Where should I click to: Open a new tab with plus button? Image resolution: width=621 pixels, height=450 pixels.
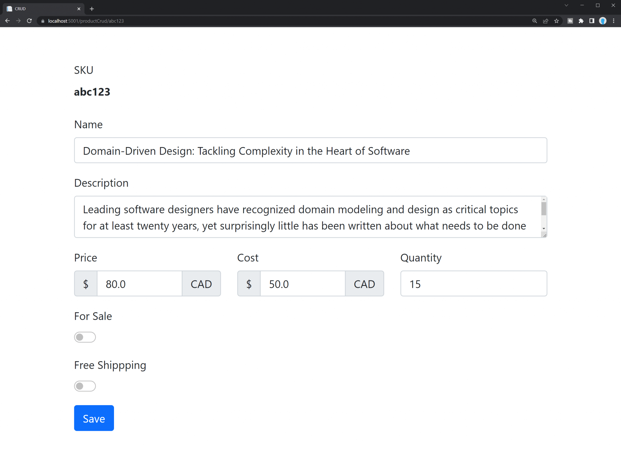click(x=92, y=9)
